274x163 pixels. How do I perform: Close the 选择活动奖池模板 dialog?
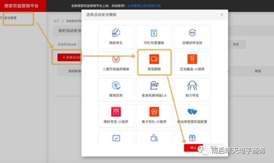222,15
